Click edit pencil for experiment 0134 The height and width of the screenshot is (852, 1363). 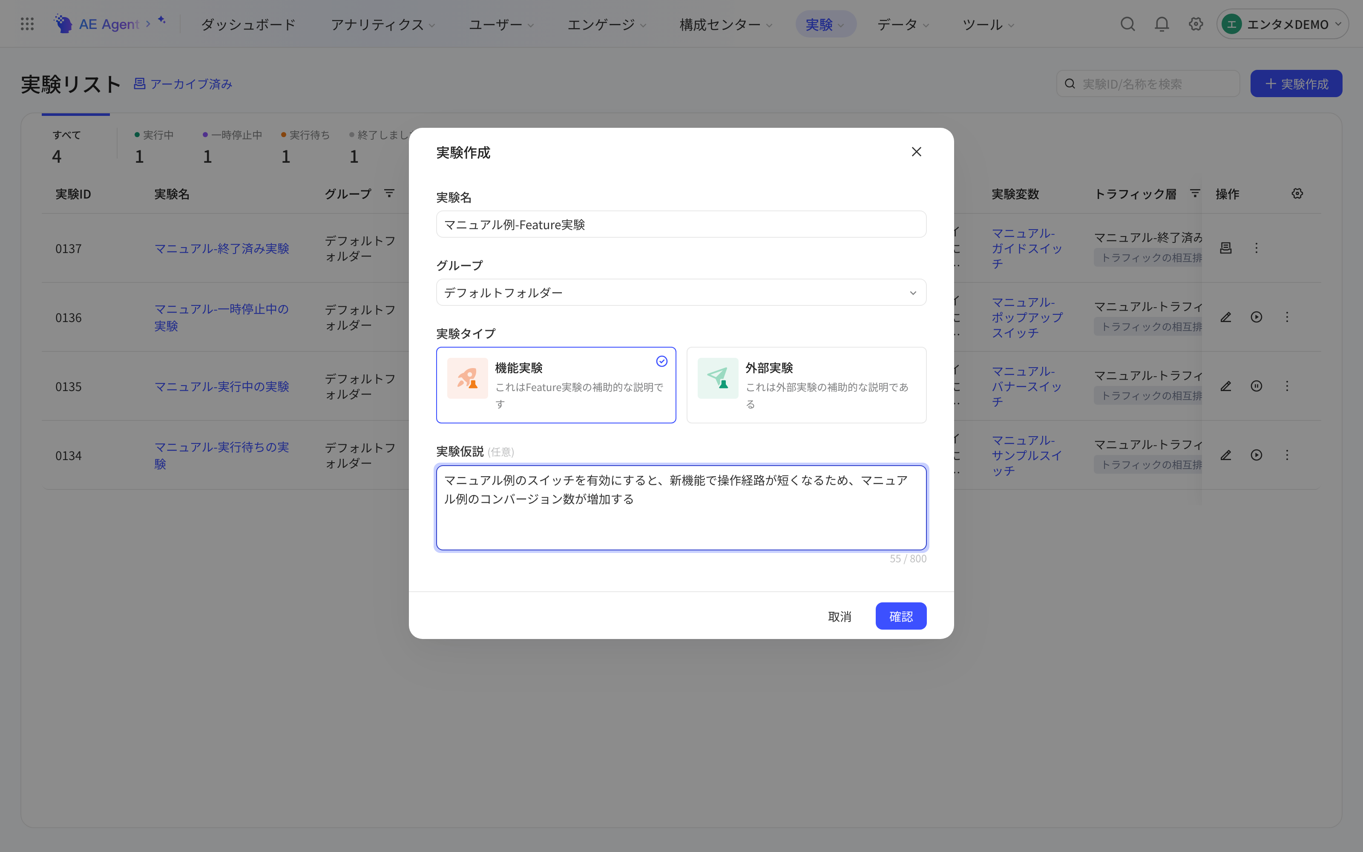tap(1225, 455)
